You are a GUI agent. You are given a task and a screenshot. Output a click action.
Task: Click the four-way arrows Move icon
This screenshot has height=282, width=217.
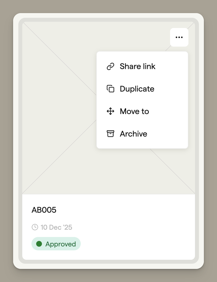110,111
